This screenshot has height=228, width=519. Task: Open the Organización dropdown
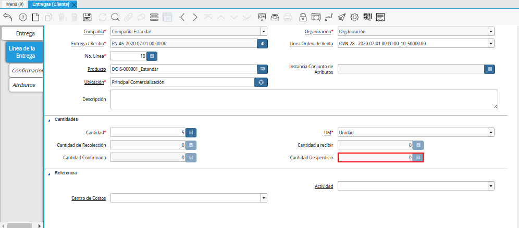tap(491, 32)
